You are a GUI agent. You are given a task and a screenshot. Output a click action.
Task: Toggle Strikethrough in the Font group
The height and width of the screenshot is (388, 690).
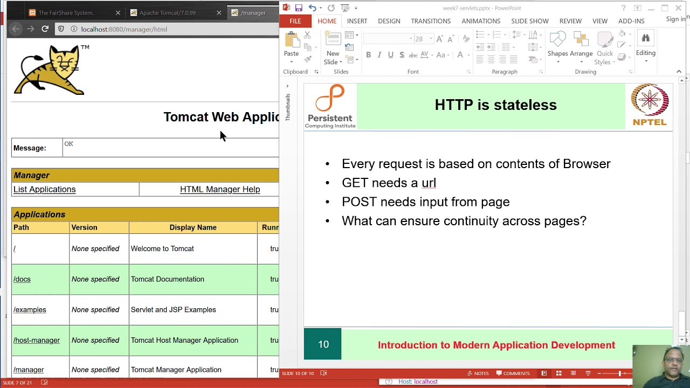[413, 55]
